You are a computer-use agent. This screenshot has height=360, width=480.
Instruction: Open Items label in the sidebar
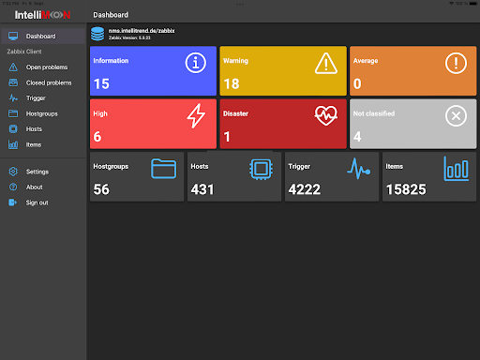click(x=34, y=144)
